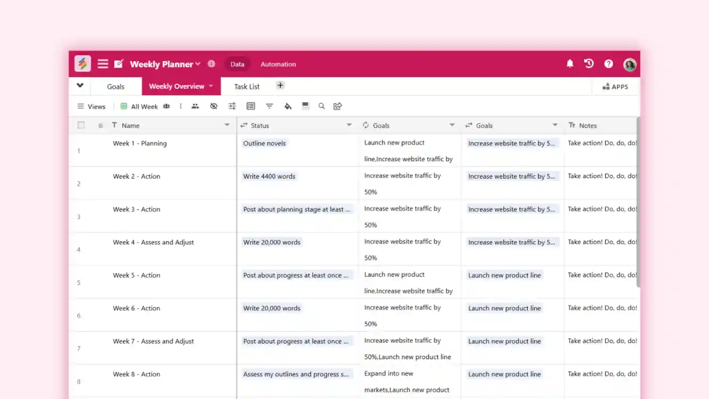Image resolution: width=709 pixels, height=399 pixels.
Task: Select the row color fill icon
Action: click(288, 106)
